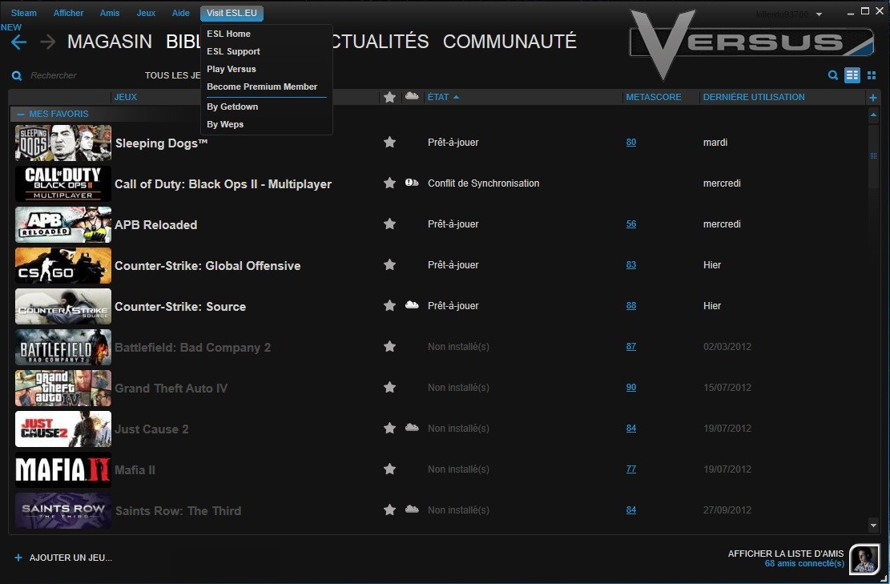
Task: Open Grand Theft Auto IV metascore 90 link
Action: coord(631,387)
